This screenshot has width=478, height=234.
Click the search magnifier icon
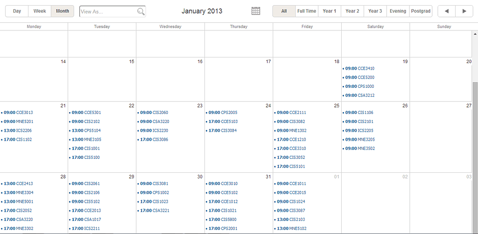click(141, 12)
